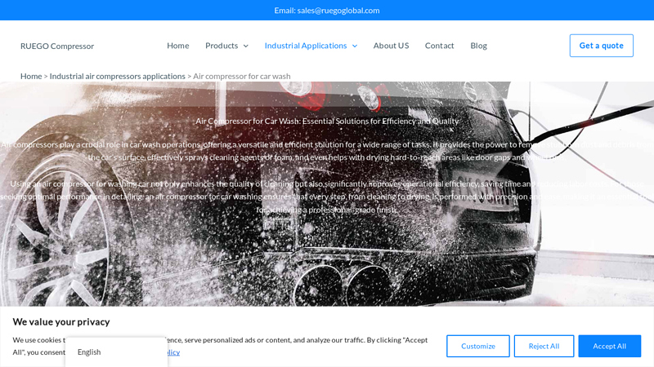Viewport: 654px width, 367px height.
Task: Navigate to the Blog page
Action: click(478, 46)
